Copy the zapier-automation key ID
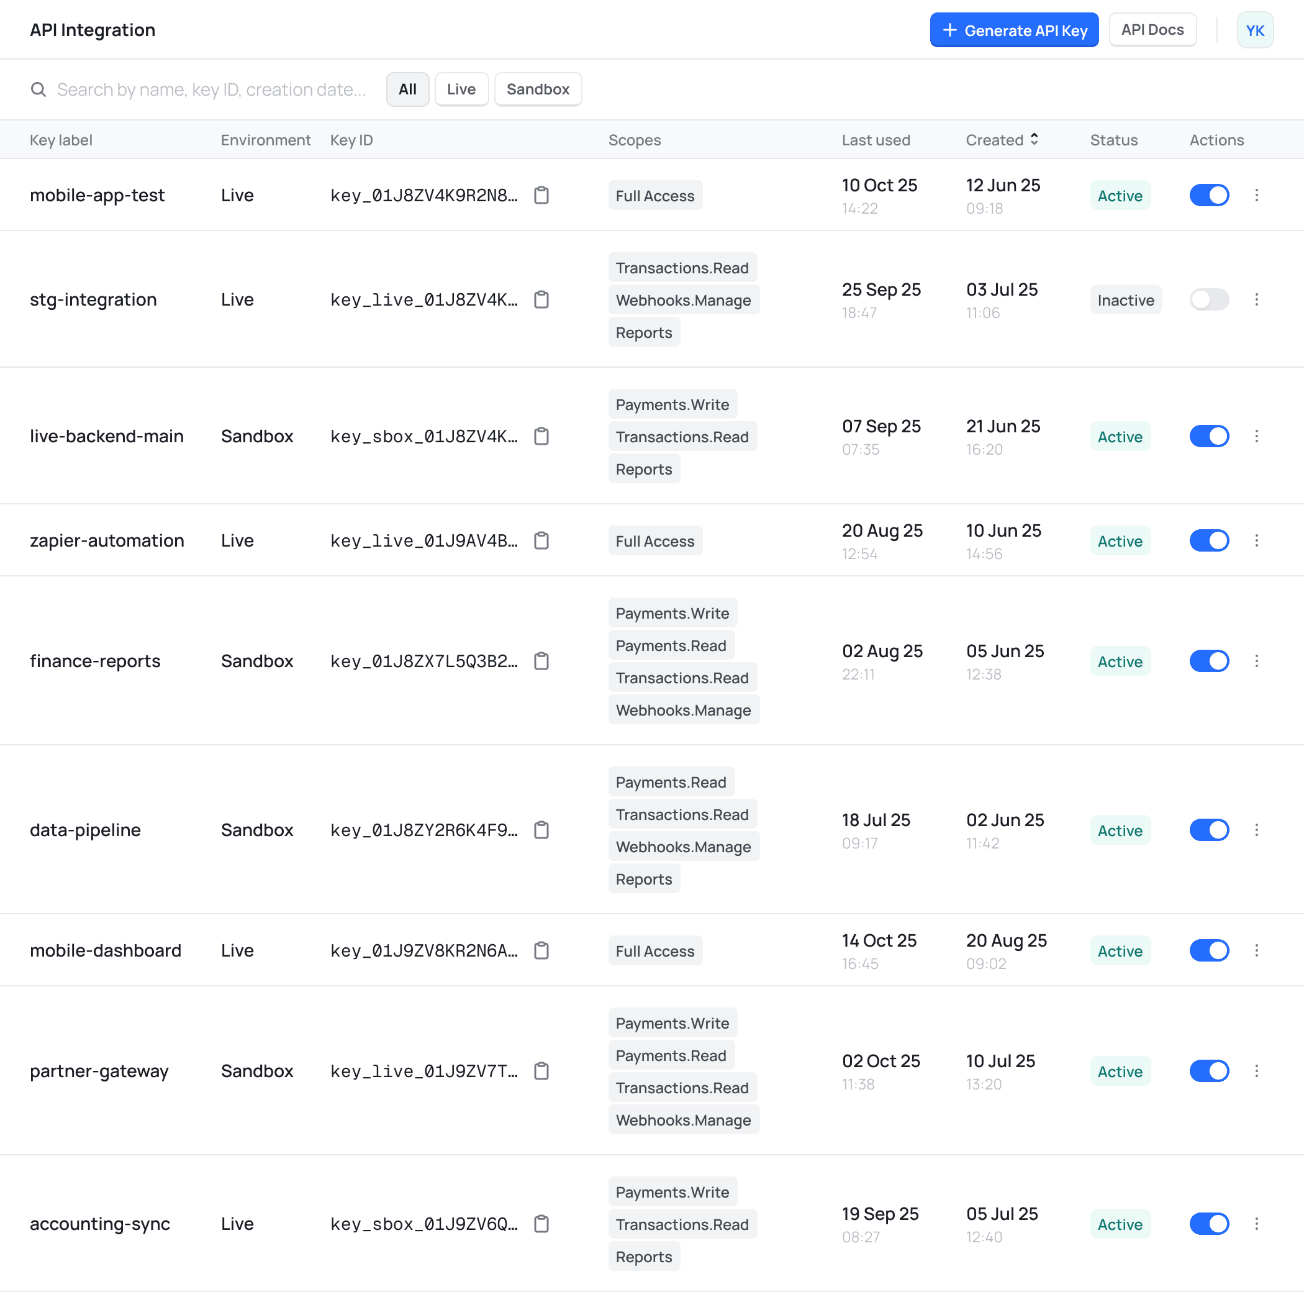The height and width of the screenshot is (1292, 1304). pos(541,540)
